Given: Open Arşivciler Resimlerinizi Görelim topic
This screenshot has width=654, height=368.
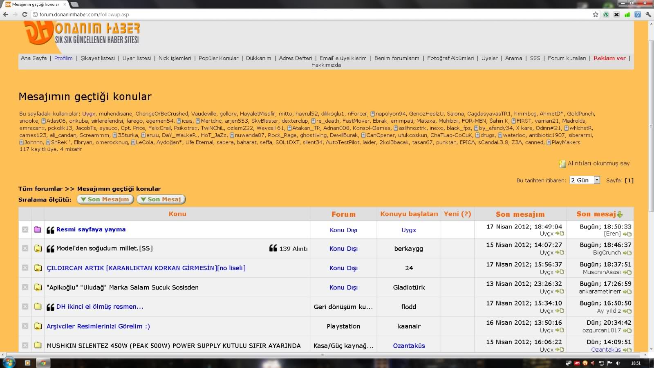Looking at the screenshot, I should tap(98, 326).
